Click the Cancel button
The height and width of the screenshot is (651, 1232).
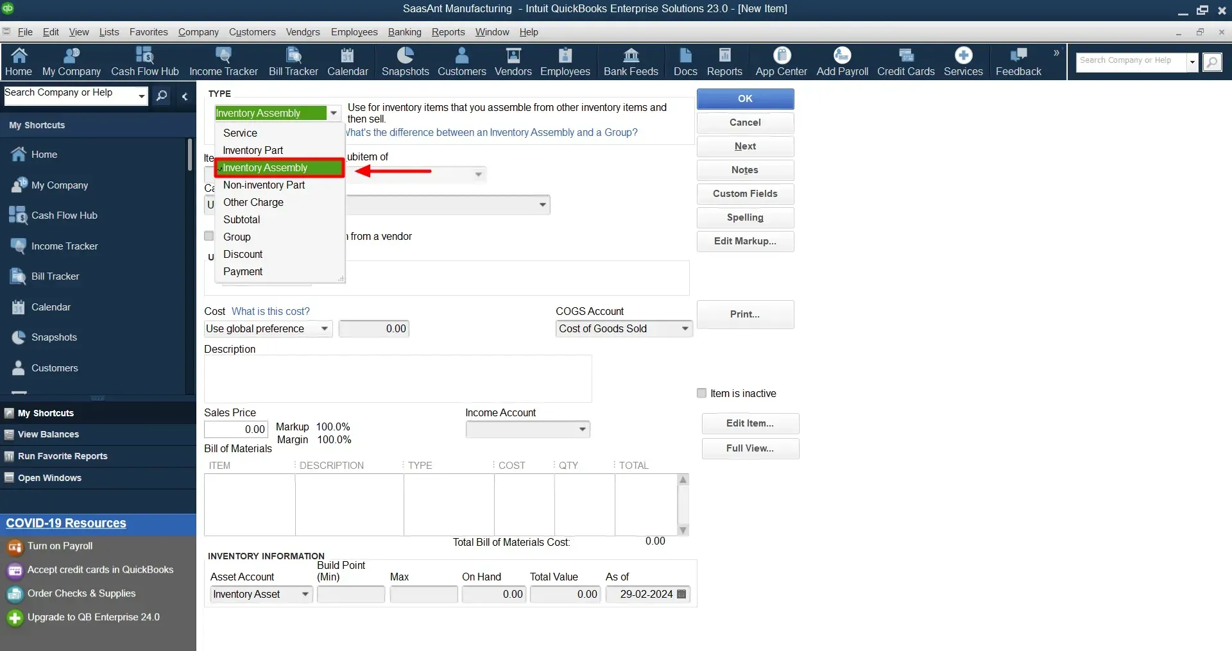745,122
